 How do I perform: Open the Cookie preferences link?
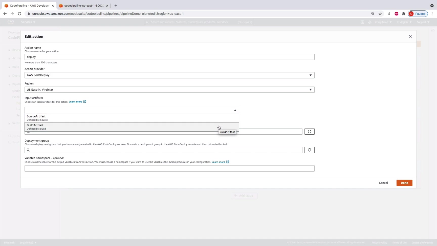(x=422, y=242)
